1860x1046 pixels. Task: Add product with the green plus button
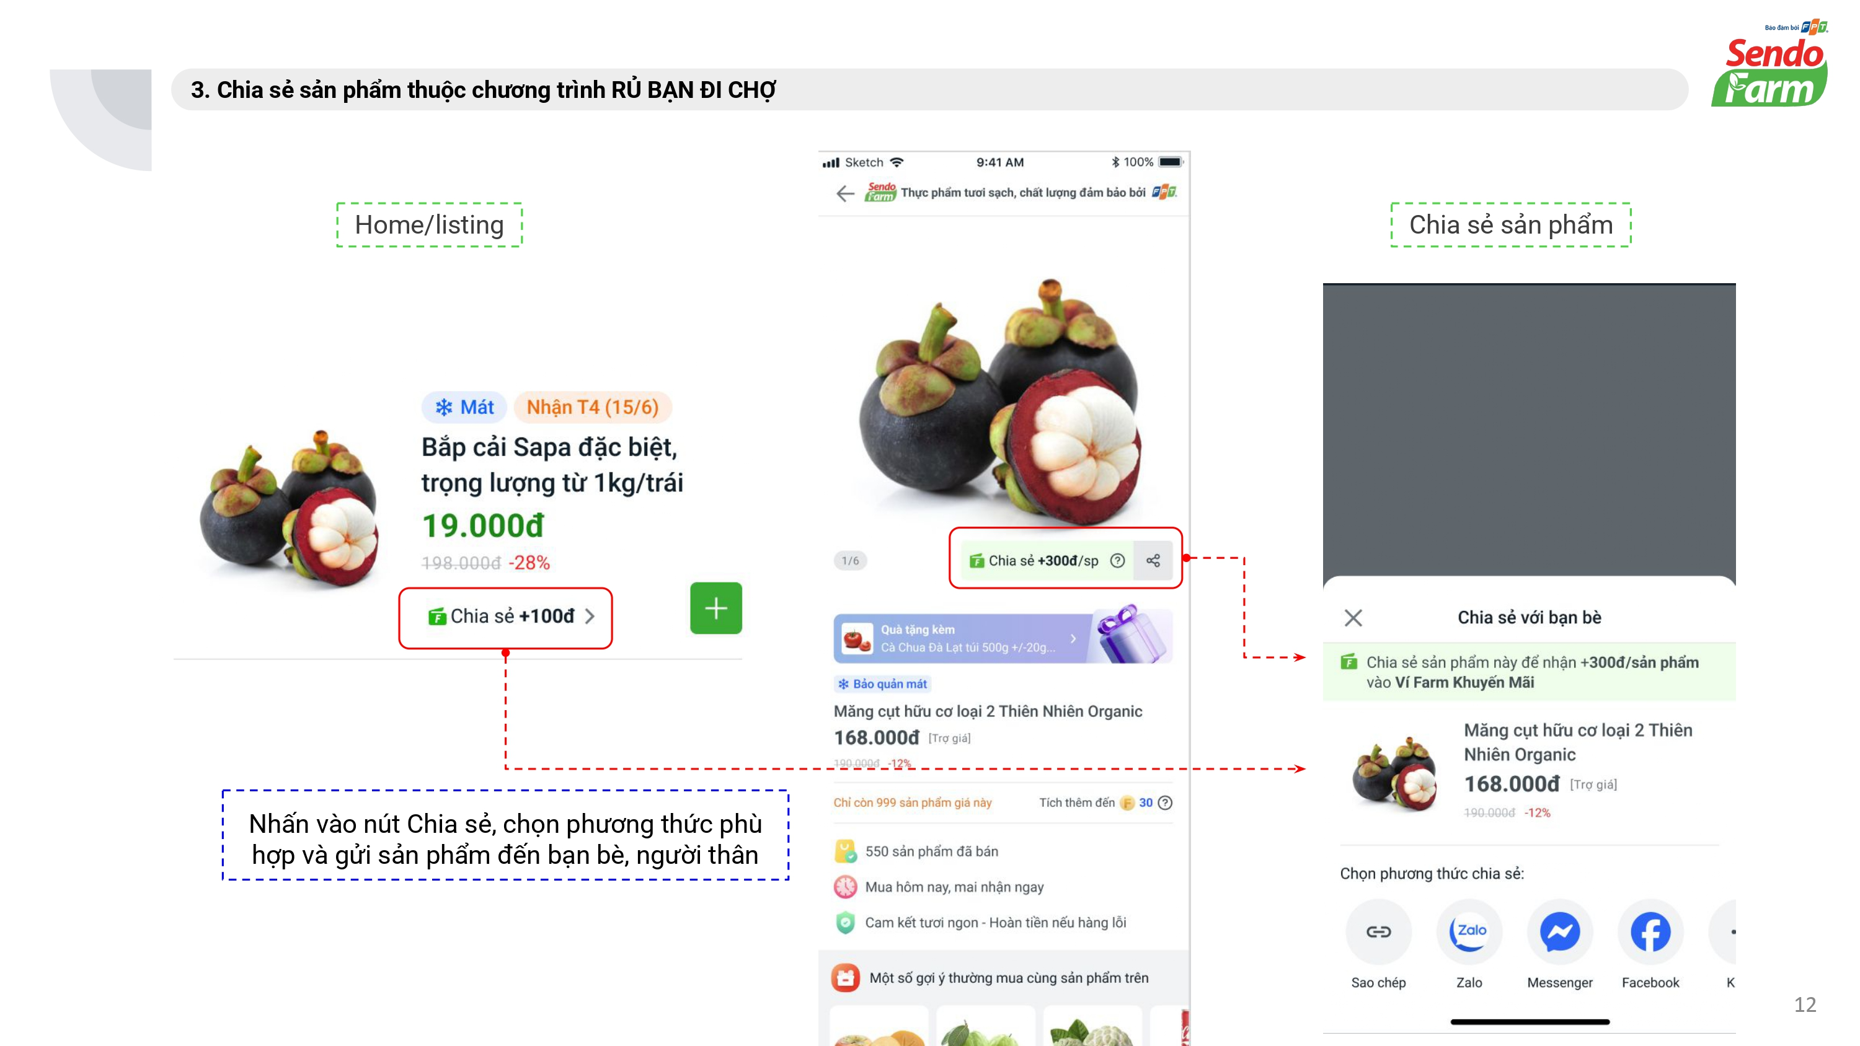[x=715, y=608]
